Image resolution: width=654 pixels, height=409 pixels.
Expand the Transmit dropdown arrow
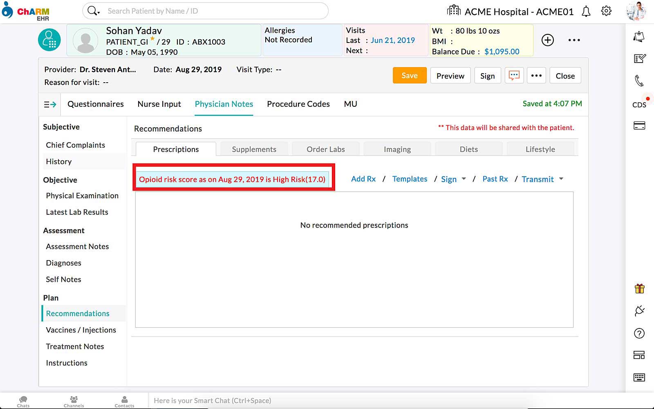[x=561, y=179]
